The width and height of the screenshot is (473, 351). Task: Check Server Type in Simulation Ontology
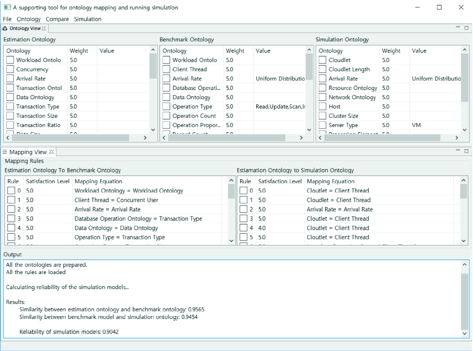pyautogui.click(x=323, y=125)
